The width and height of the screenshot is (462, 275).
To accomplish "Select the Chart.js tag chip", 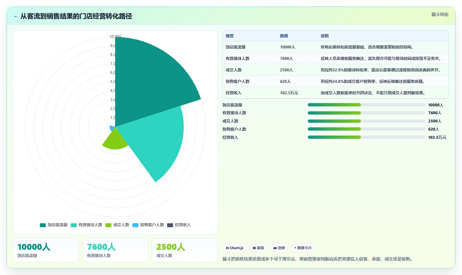I will (x=235, y=248).
